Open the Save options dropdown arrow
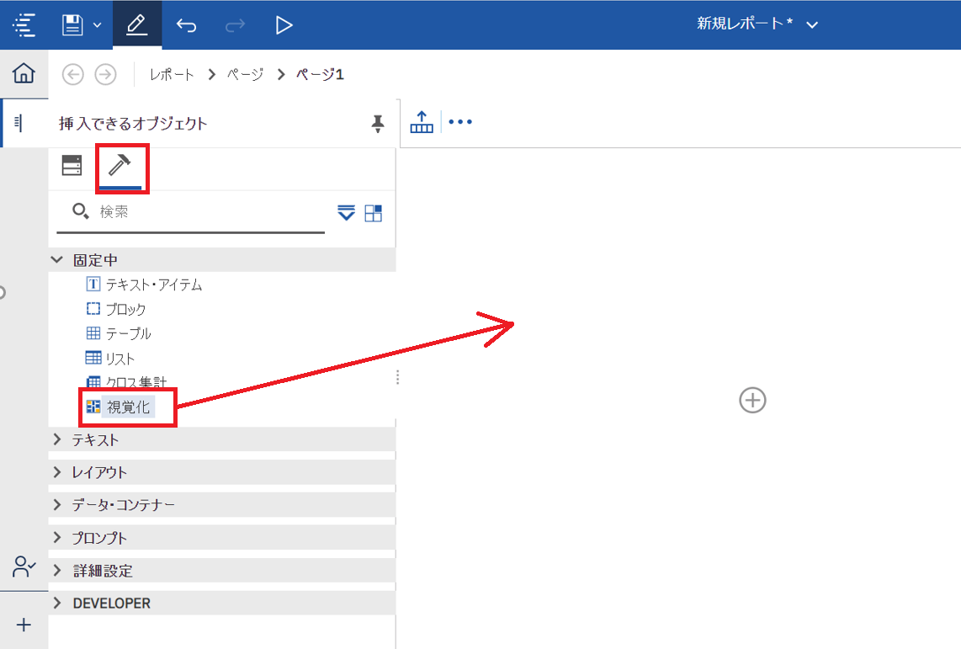The image size is (961, 649). pyautogui.click(x=97, y=25)
